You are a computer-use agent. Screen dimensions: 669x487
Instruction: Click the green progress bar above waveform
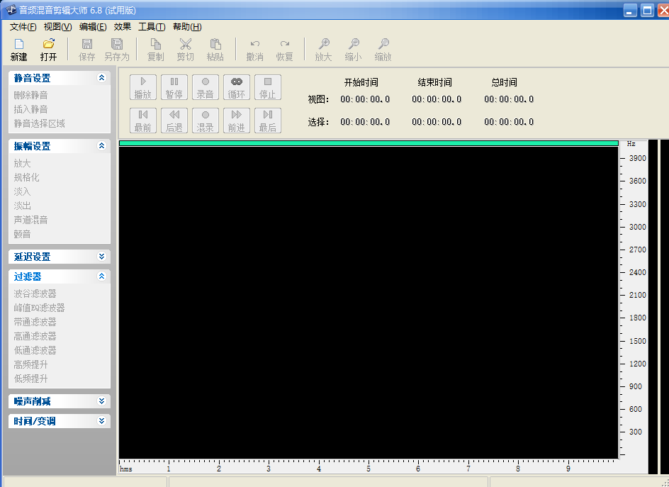click(x=369, y=143)
